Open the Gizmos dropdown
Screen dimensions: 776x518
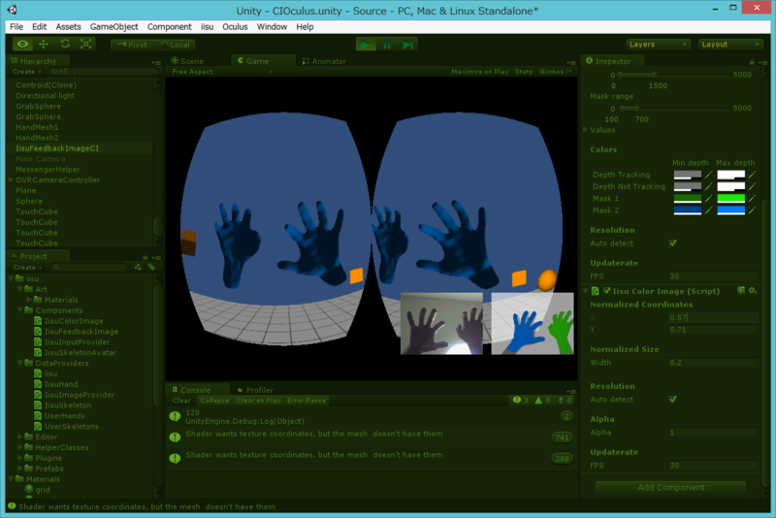pos(555,72)
